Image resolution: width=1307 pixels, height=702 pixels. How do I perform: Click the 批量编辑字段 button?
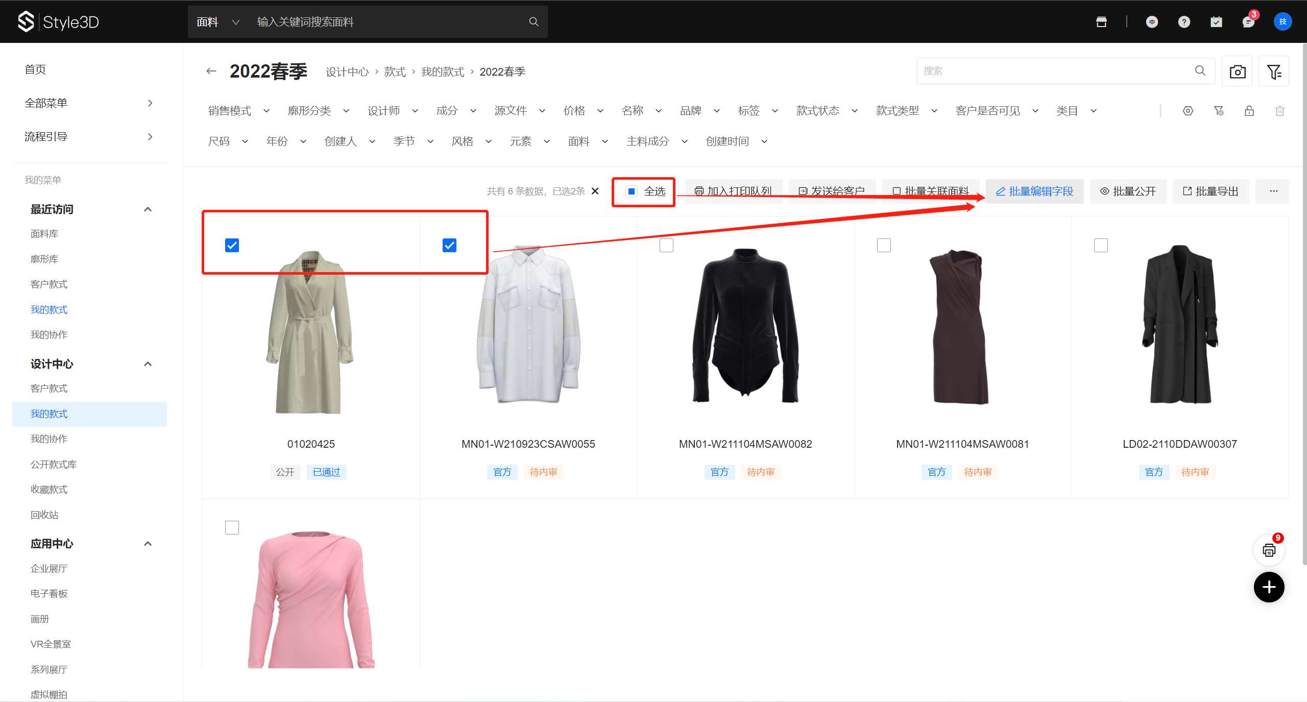coord(1034,191)
